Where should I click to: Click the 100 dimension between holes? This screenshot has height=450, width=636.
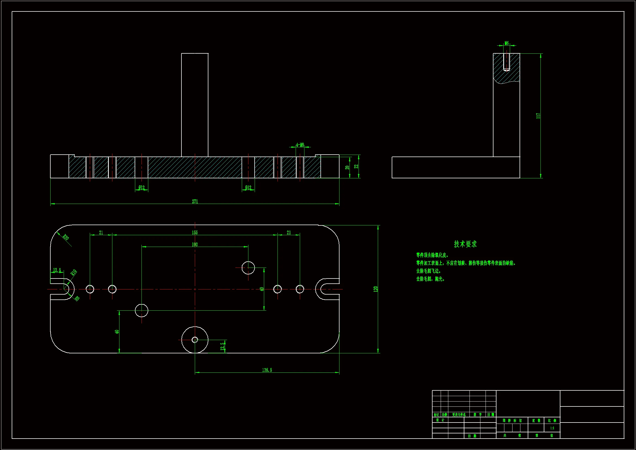pyautogui.click(x=195, y=244)
